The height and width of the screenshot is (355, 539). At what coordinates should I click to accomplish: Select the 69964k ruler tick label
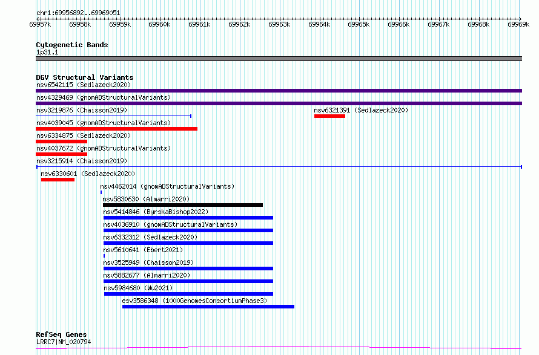[319, 24]
